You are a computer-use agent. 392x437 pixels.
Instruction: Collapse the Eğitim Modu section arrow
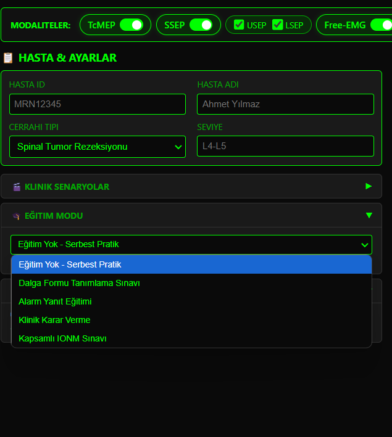pyautogui.click(x=369, y=216)
